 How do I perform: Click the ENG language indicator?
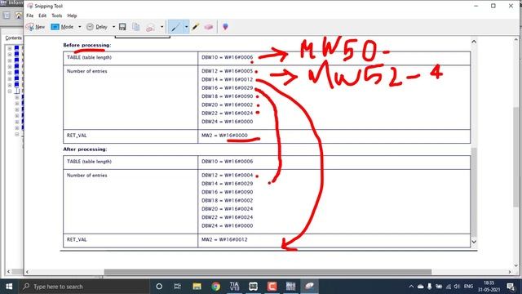468,287
